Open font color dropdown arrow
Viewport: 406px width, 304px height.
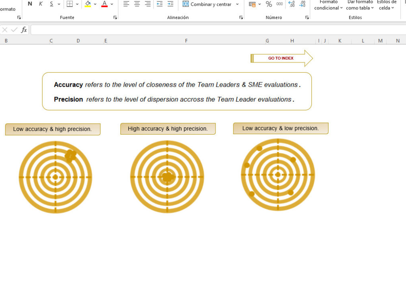point(112,4)
